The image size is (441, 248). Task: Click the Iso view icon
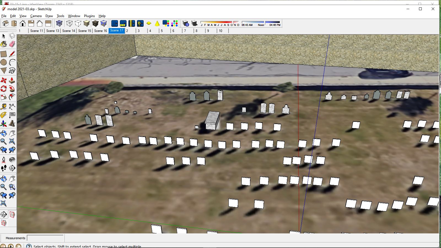coord(6,23)
